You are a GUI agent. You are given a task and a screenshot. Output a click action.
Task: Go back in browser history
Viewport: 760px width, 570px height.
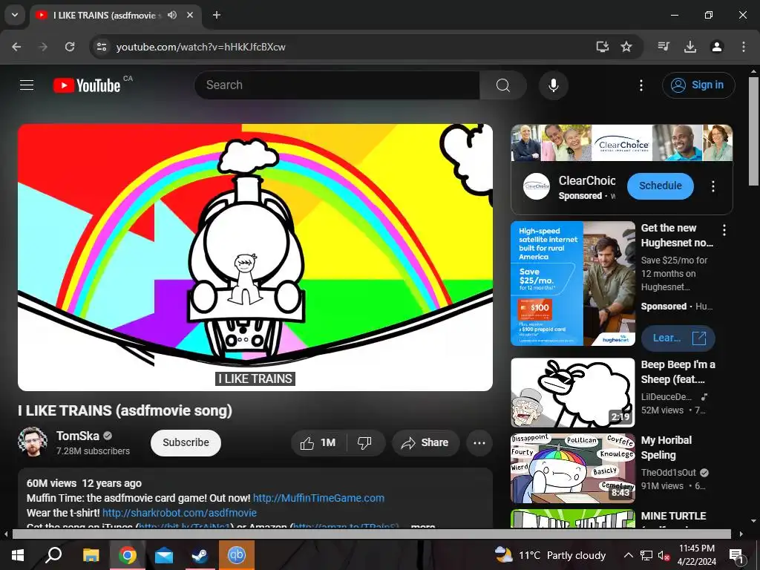(x=16, y=47)
